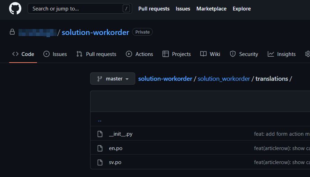Open the Projects tab

[x=176, y=54]
